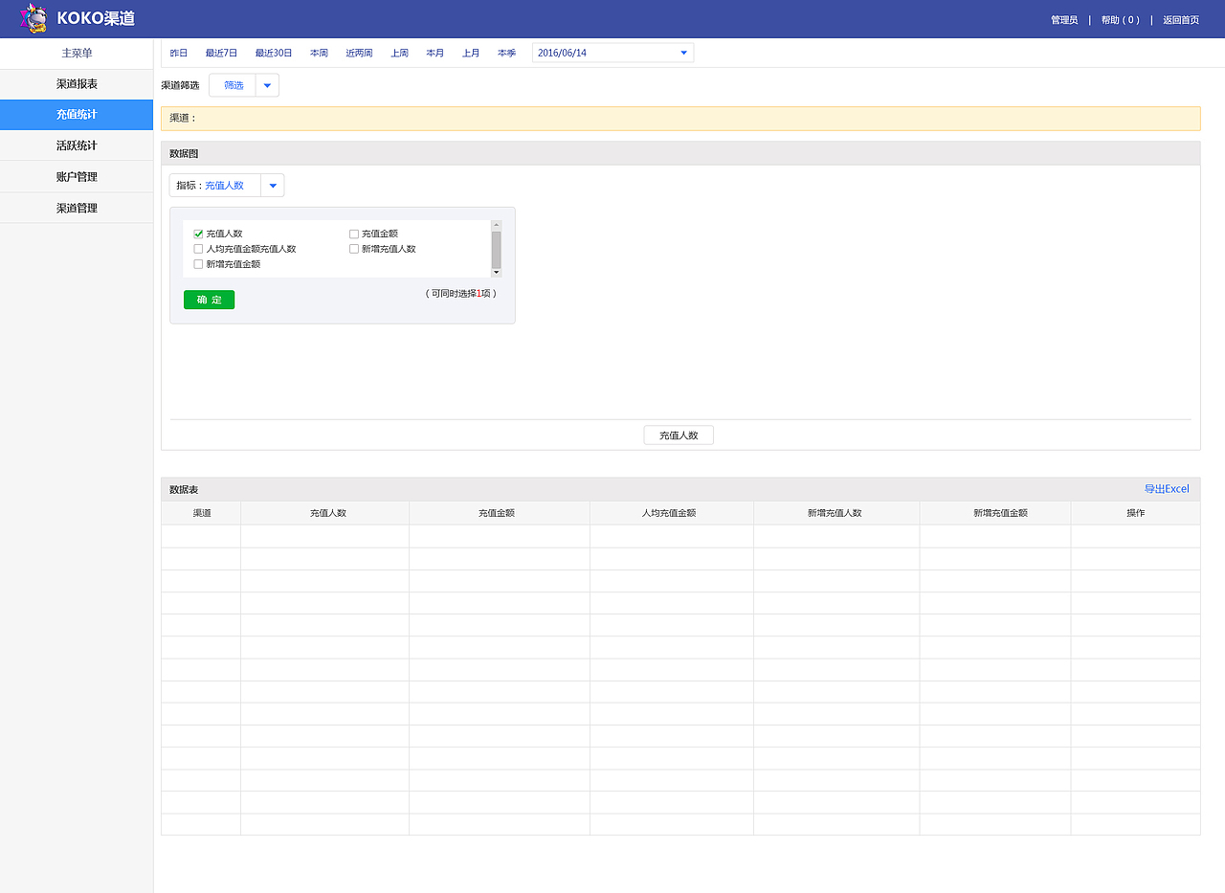
Task: Open 渠道报表 in the sidebar
Action: pyautogui.click(x=77, y=84)
